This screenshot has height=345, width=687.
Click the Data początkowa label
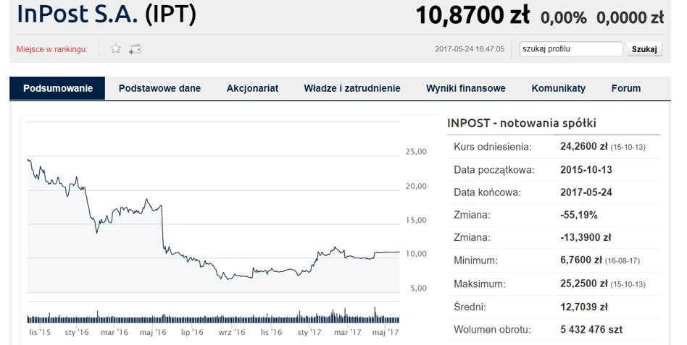pyautogui.click(x=494, y=170)
